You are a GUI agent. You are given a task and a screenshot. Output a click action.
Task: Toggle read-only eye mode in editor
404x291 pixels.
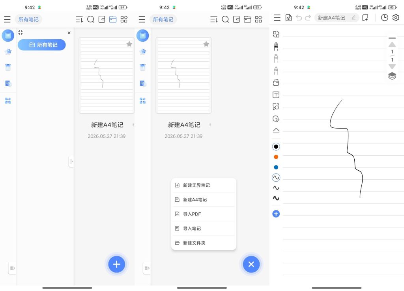(288, 18)
